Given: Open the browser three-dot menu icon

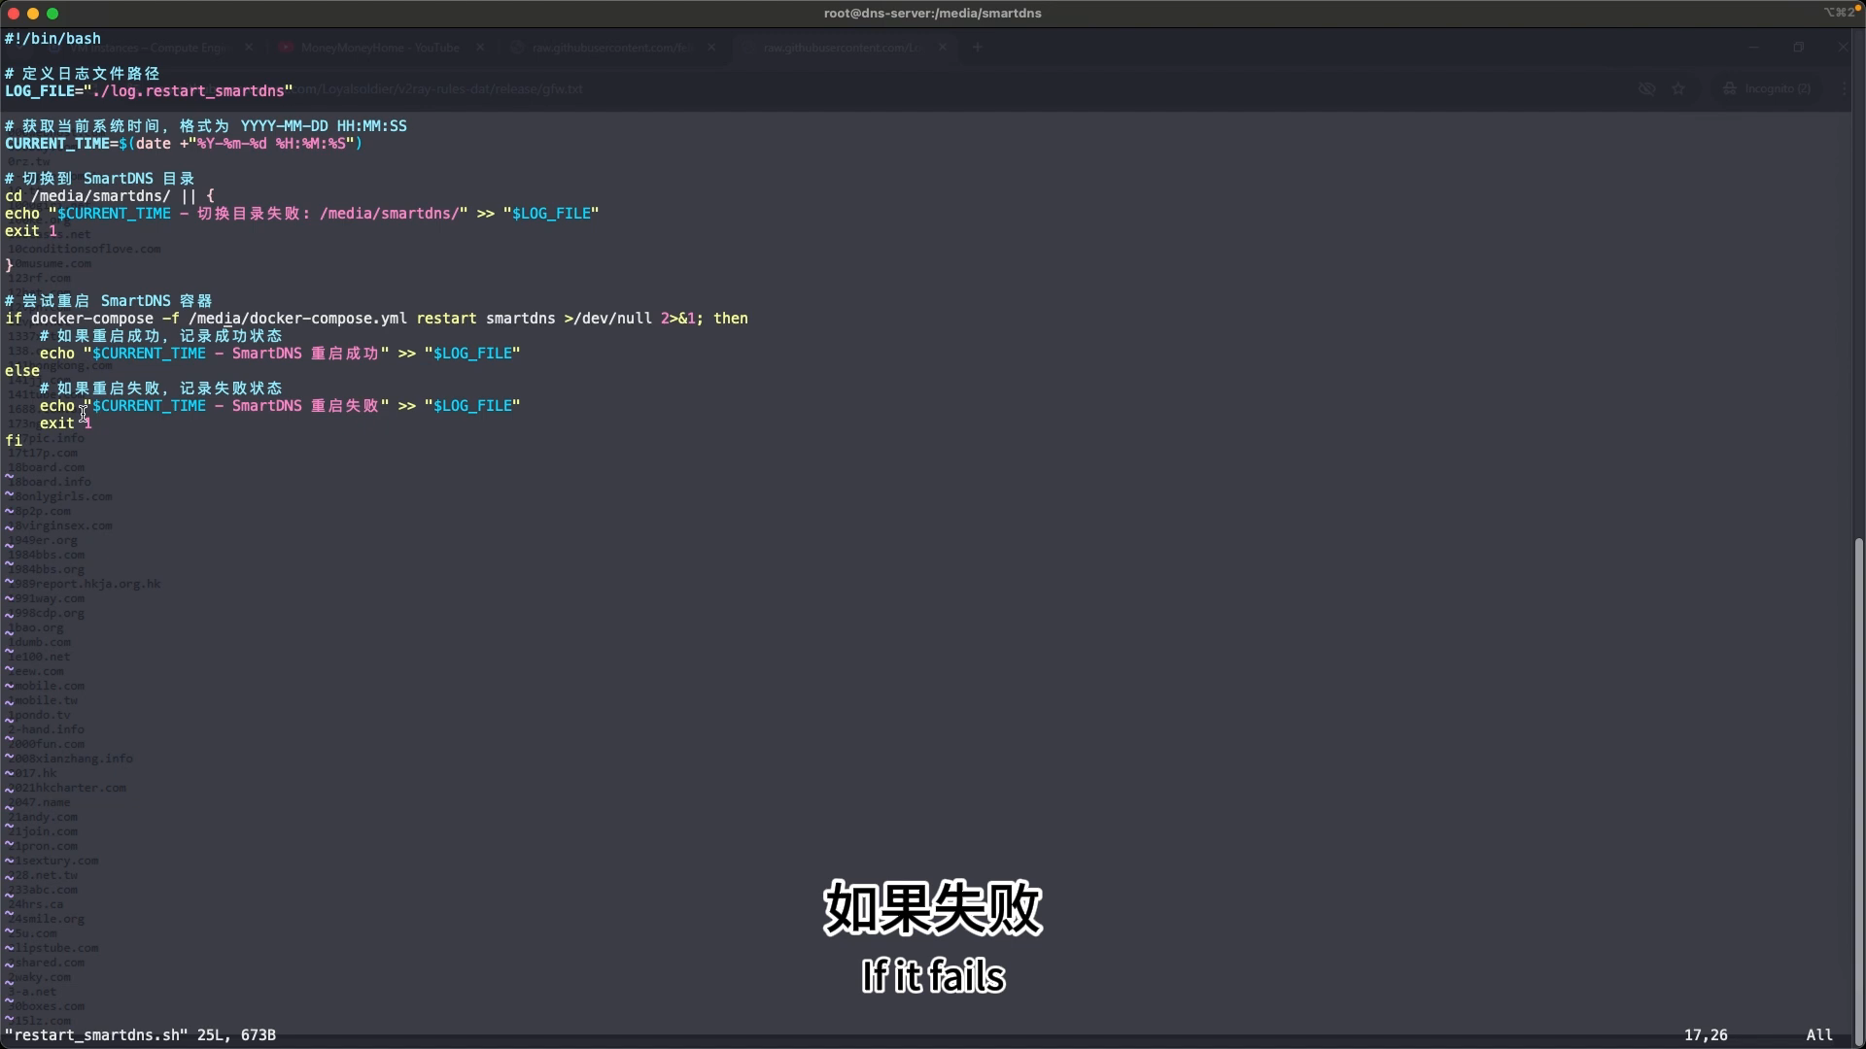Looking at the screenshot, I should (1844, 88).
